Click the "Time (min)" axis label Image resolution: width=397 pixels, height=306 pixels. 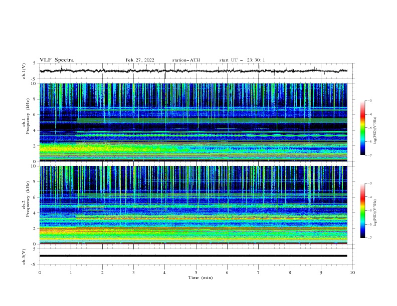point(201,277)
